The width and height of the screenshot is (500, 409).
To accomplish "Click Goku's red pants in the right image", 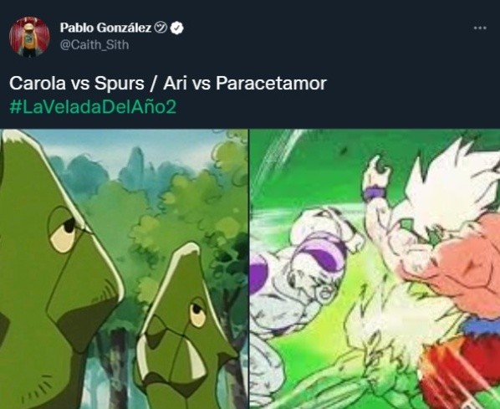I will (x=461, y=371).
